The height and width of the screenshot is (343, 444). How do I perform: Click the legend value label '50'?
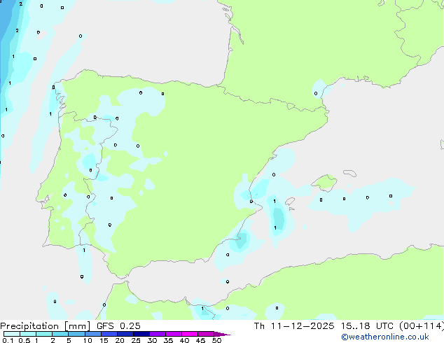coord(216,340)
